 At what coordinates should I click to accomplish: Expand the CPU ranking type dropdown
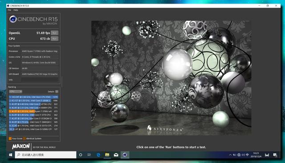click(16, 92)
